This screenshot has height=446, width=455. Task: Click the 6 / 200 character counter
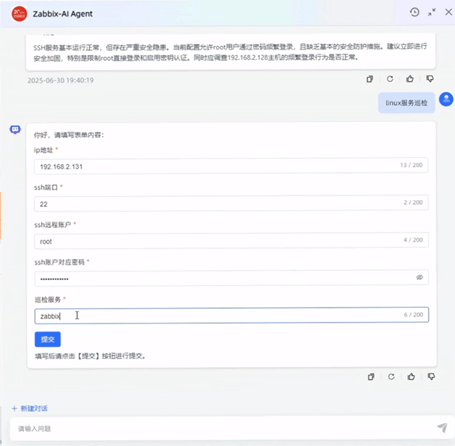tap(413, 314)
